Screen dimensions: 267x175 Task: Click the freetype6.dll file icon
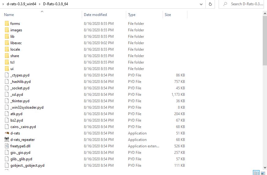[x=7, y=146]
